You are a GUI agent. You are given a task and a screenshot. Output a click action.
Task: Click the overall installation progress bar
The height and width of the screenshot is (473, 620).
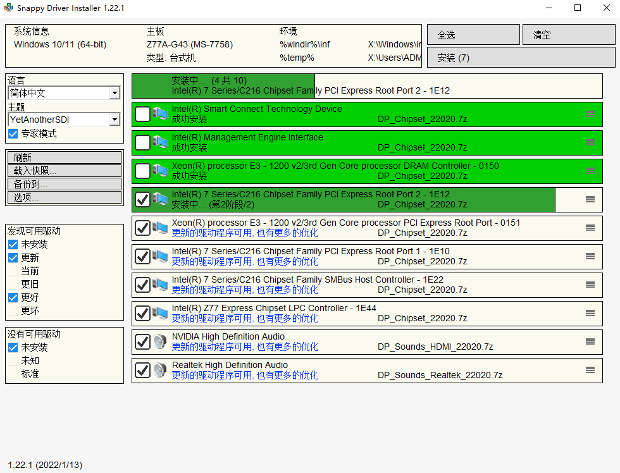click(x=367, y=85)
